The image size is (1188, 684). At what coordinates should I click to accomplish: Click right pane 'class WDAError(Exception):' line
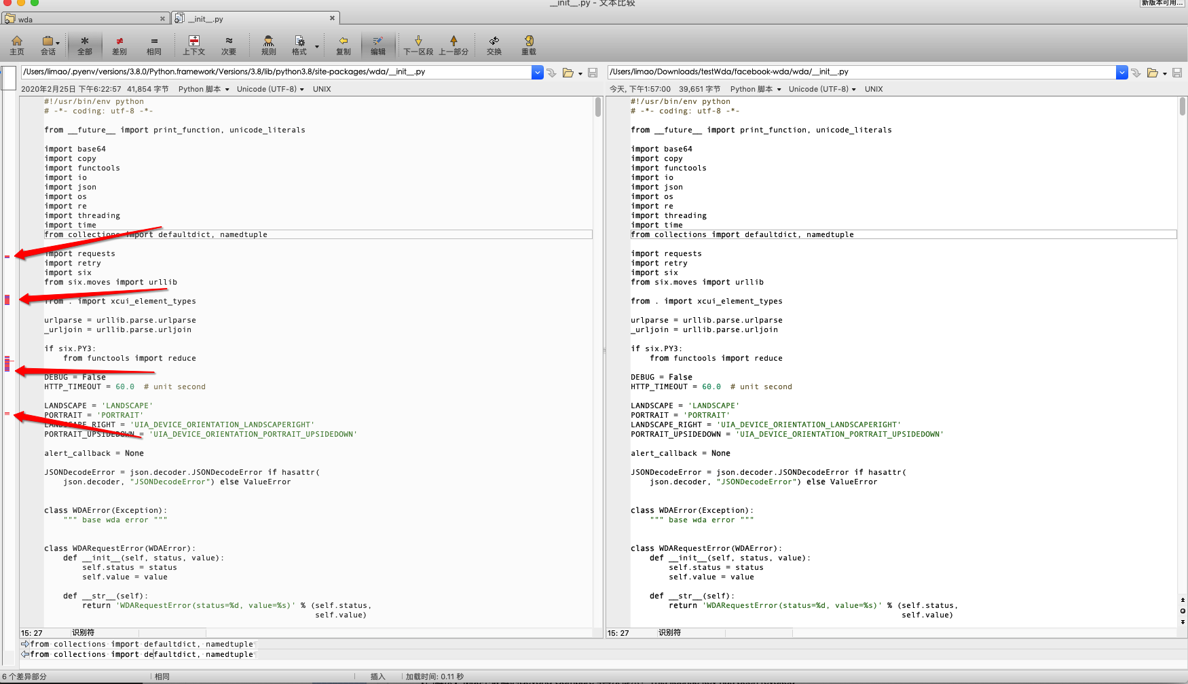pos(692,510)
